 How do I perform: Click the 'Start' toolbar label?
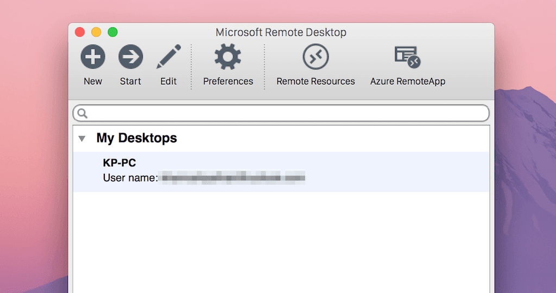(x=130, y=81)
